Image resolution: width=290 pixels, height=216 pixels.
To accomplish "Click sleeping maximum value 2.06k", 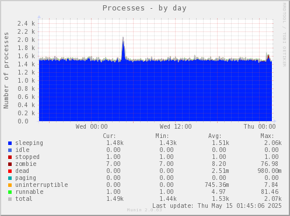I will [273, 143].
